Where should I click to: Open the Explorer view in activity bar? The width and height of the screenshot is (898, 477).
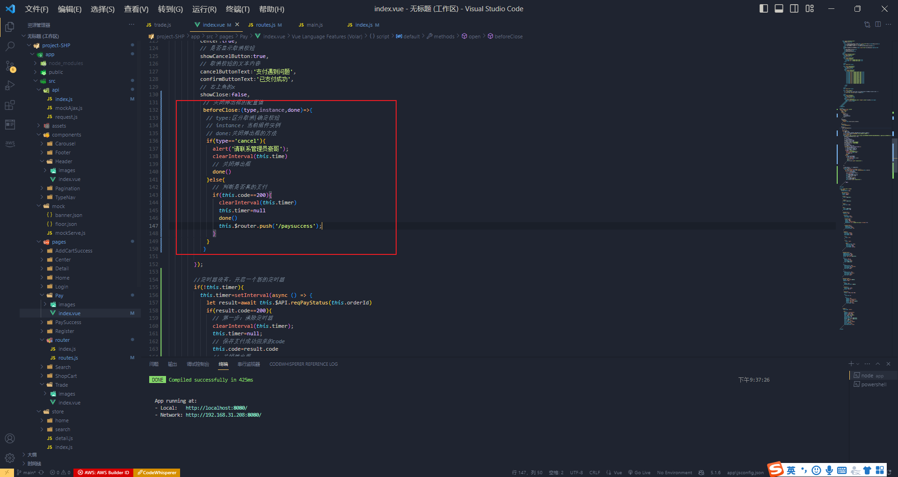pyautogui.click(x=10, y=27)
